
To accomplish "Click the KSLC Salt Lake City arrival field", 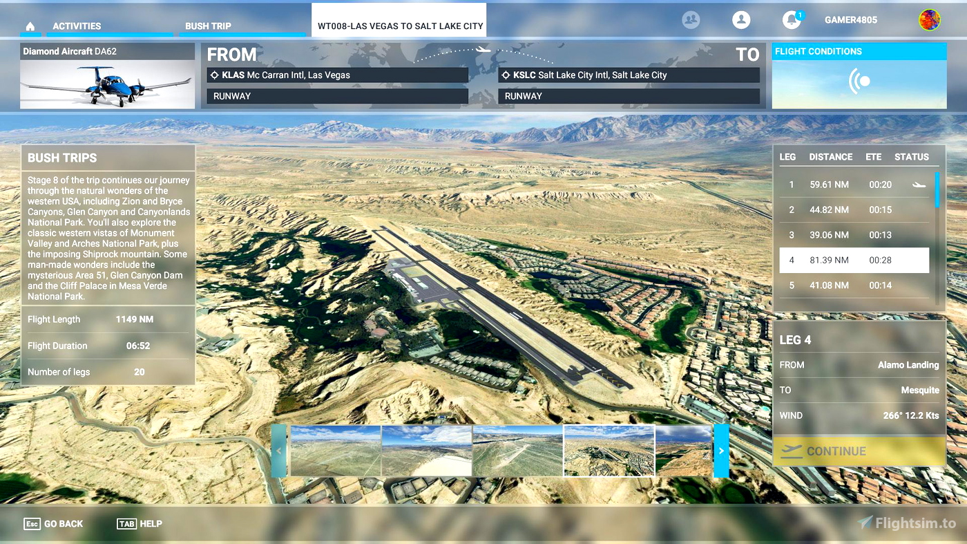I will [x=629, y=75].
